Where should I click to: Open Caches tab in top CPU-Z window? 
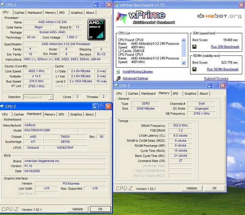pos(19,13)
